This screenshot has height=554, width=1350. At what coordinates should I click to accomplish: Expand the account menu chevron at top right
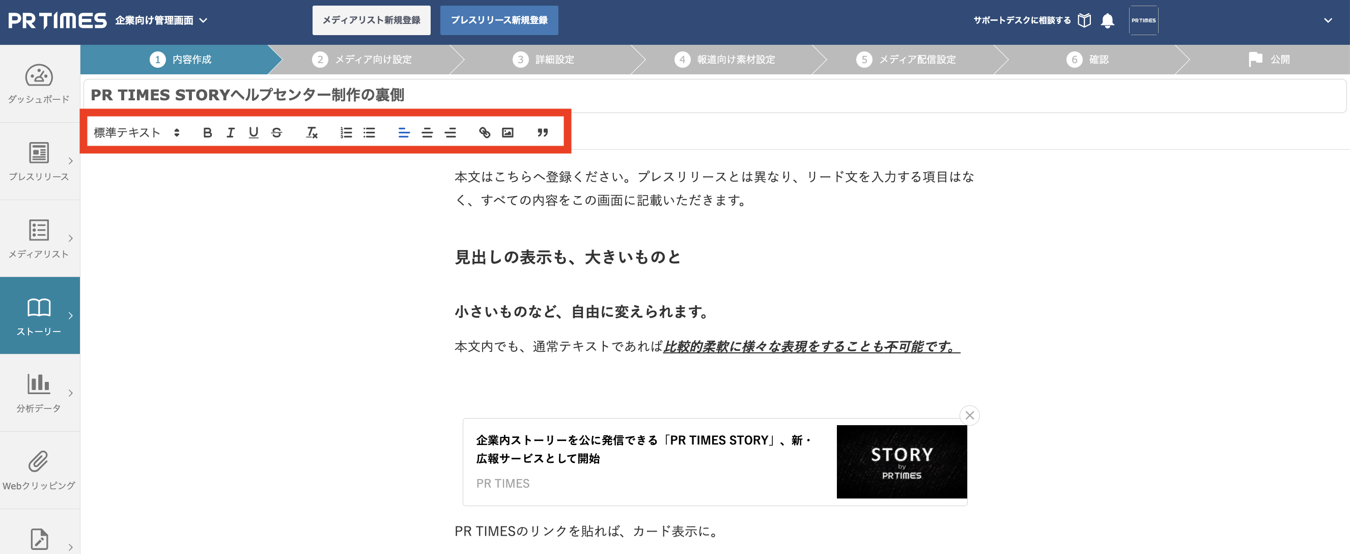1328,20
